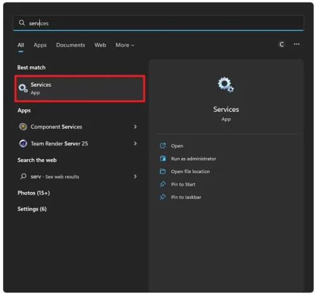Open the three-dot options menu
This screenshot has width=316, height=295.
point(296,44)
